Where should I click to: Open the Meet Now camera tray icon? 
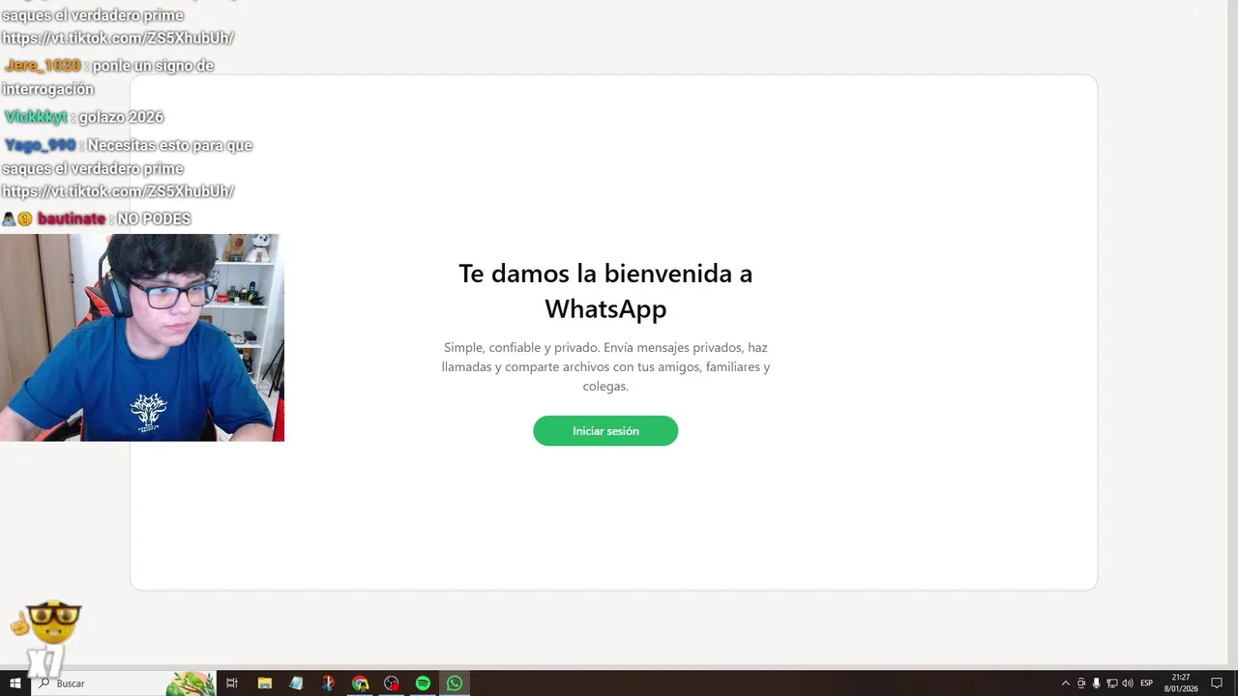click(1081, 683)
